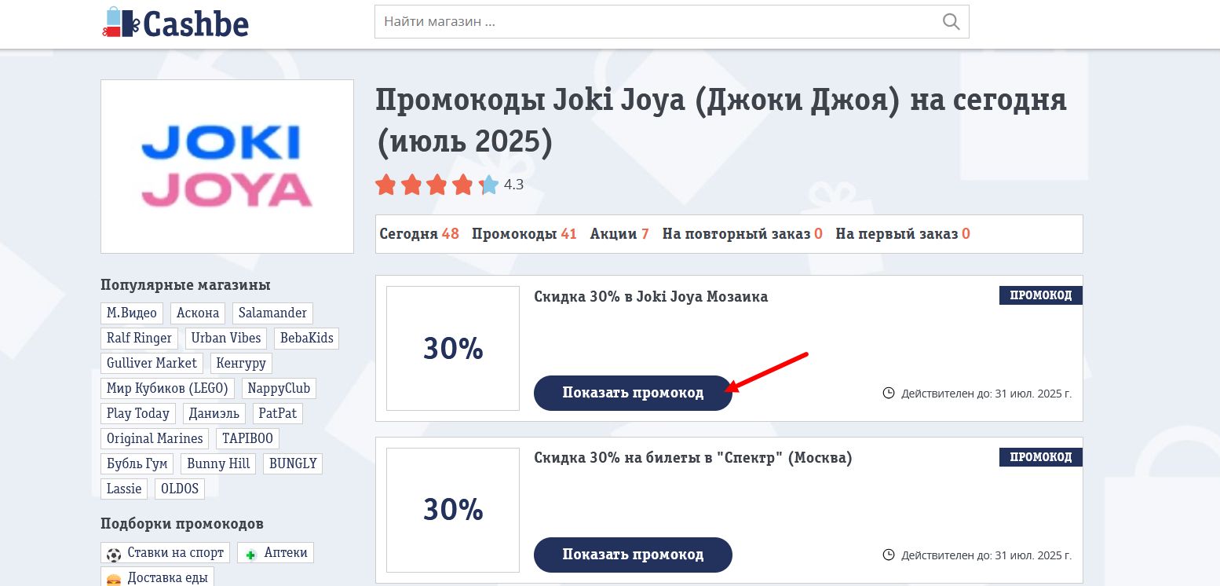Open the Play Today store link

(138, 413)
